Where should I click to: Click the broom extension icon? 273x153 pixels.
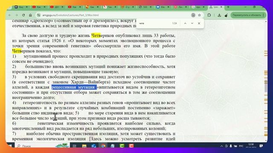point(226,15)
